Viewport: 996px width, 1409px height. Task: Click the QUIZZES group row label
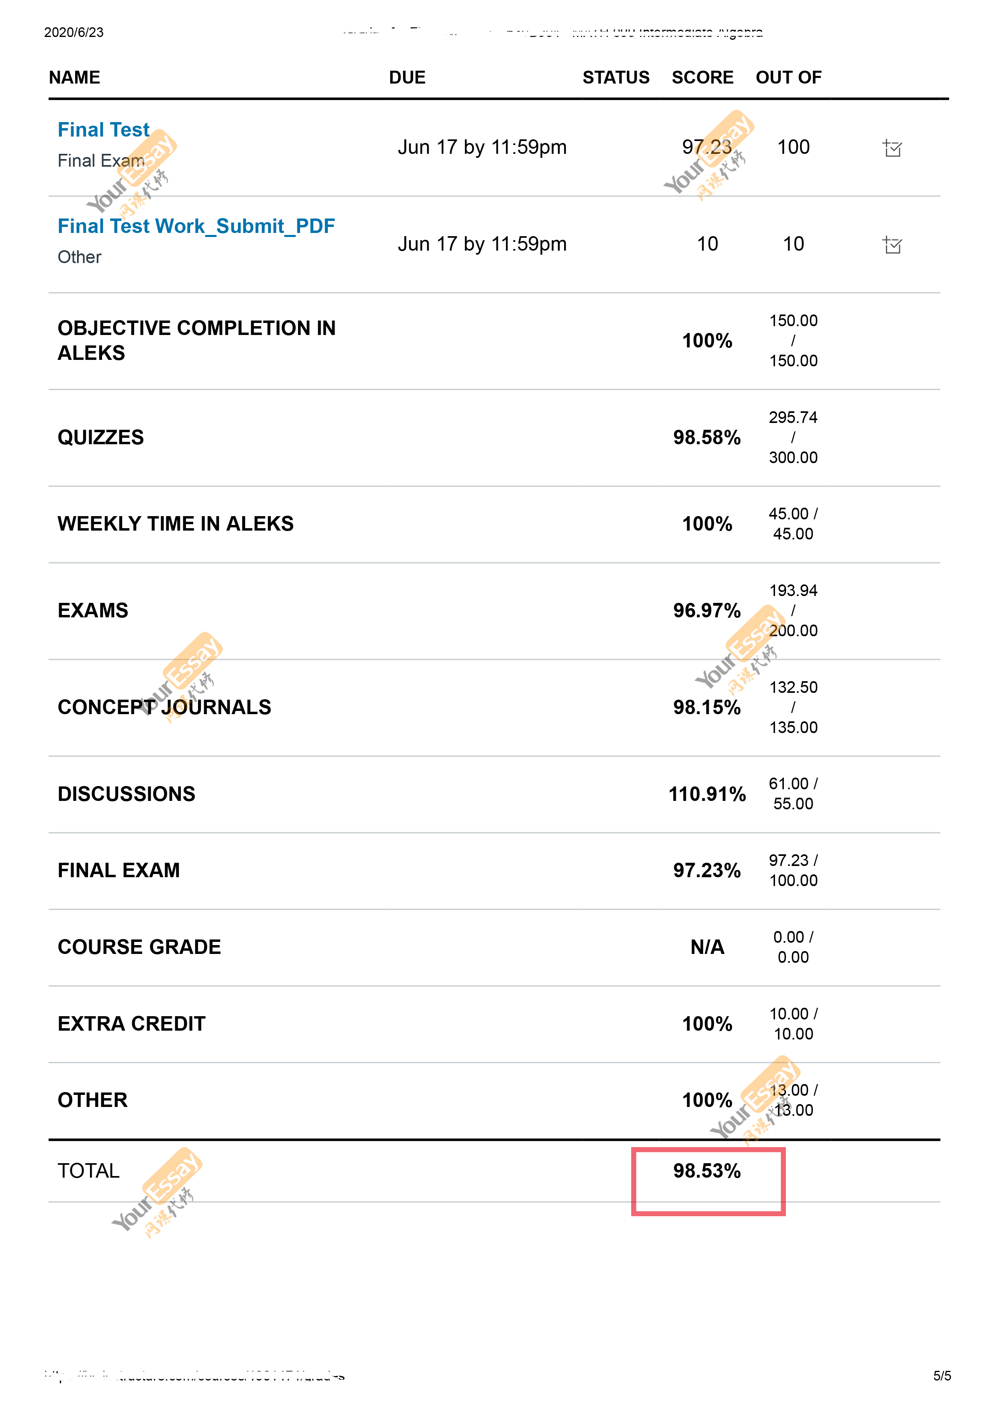tap(100, 437)
